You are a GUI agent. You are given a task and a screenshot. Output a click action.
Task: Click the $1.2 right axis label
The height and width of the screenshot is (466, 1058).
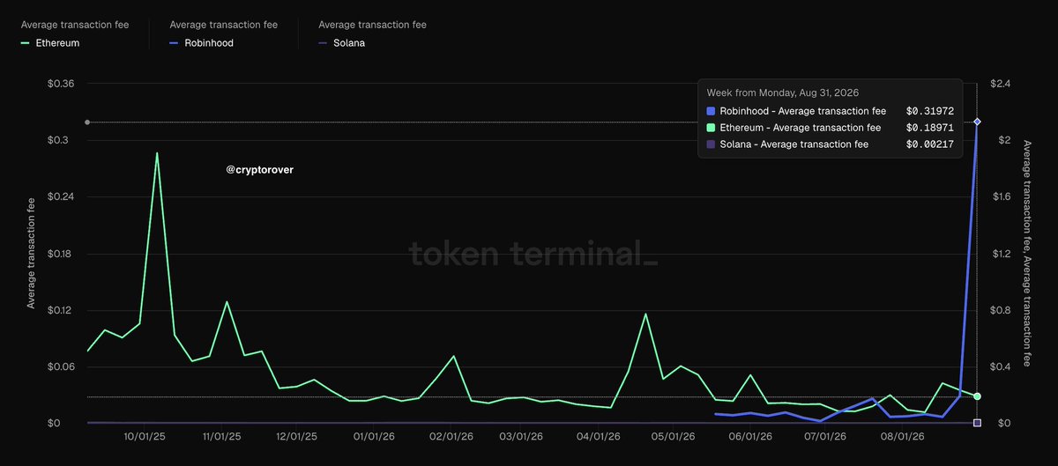(x=1001, y=254)
